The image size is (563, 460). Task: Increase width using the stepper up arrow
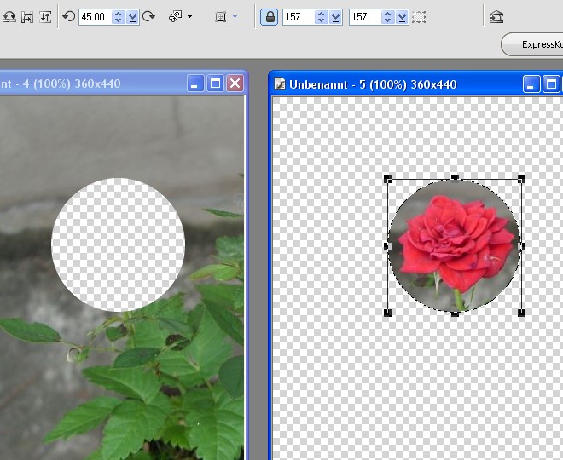pos(321,14)
